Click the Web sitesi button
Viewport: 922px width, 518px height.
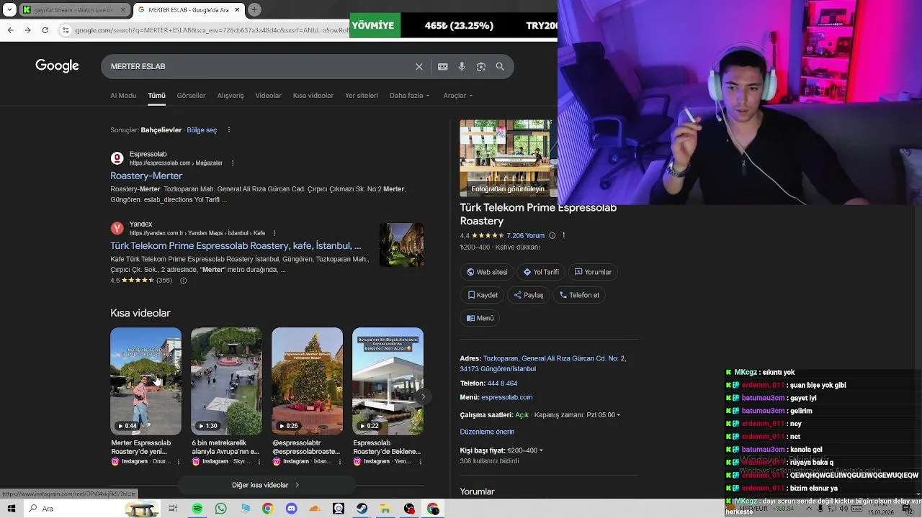pos(487,272)
